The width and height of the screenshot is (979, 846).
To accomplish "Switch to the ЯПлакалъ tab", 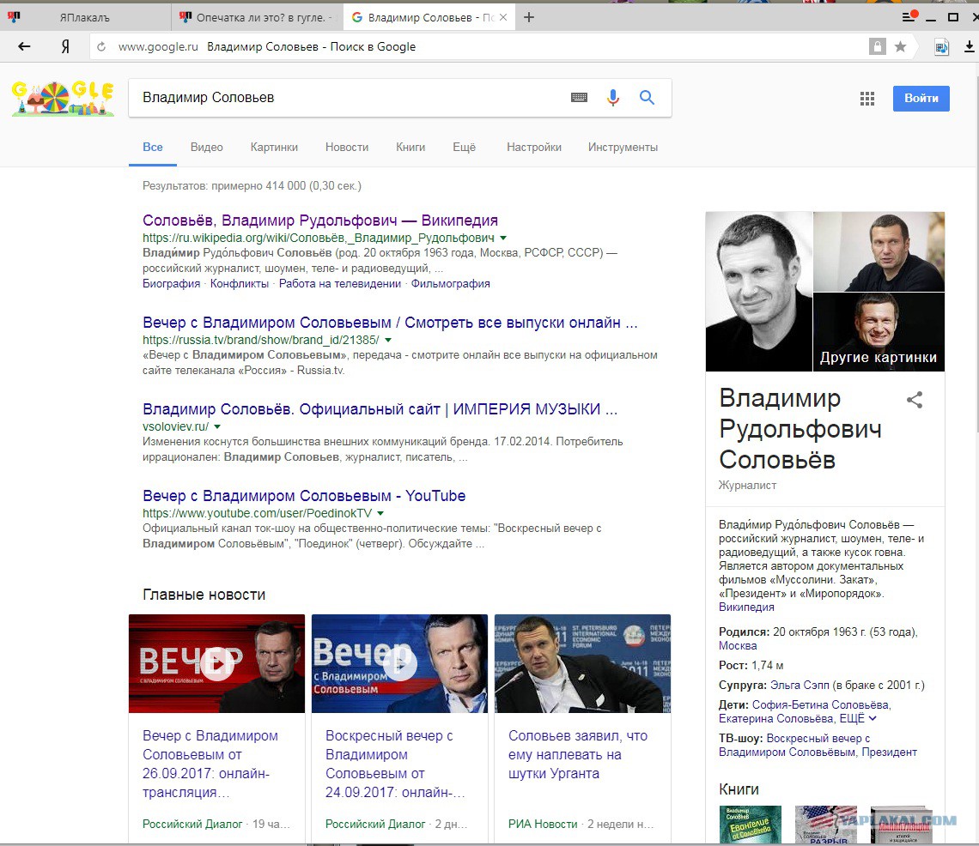I will pyautogui.click(x=85, y=17).
